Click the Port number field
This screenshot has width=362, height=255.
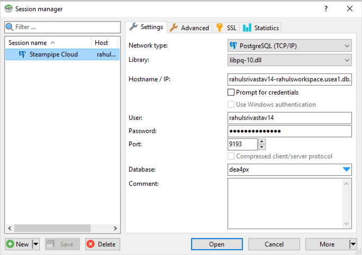[242, 144]
